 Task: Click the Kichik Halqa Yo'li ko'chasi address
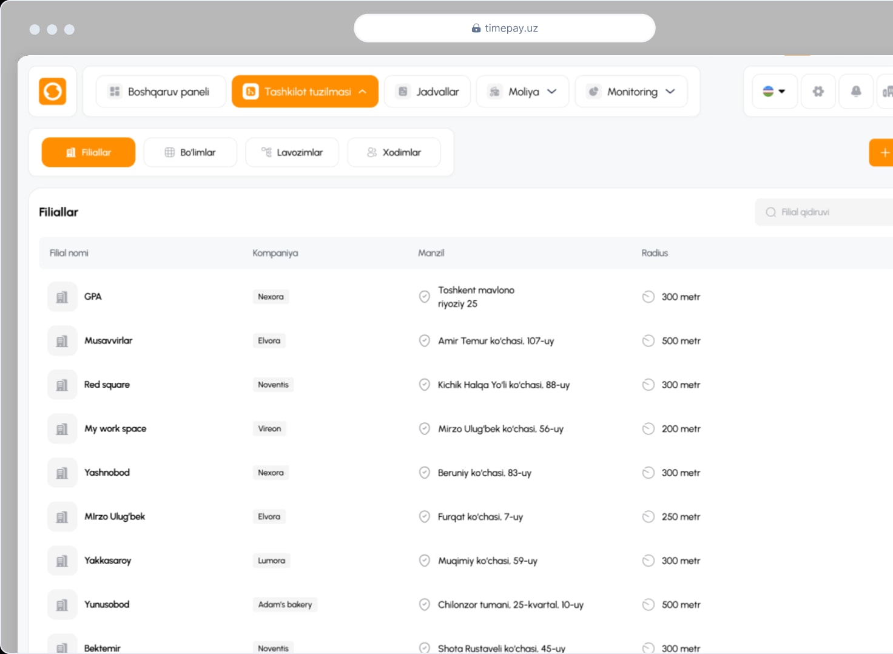(x=504, y=385)
